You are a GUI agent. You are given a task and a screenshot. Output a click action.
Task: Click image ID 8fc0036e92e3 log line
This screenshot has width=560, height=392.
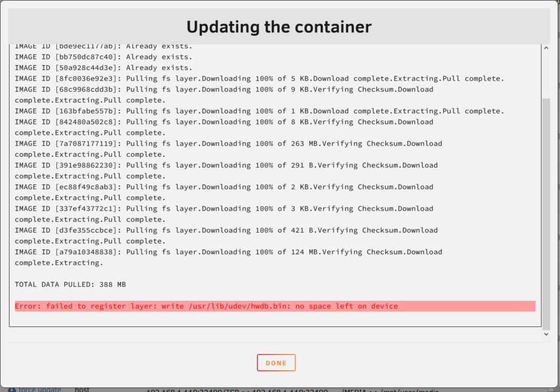click(259, 78)
